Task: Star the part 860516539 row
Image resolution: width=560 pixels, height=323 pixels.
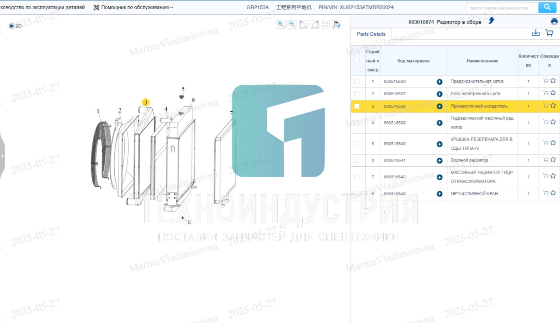Action: click(553, 122)
